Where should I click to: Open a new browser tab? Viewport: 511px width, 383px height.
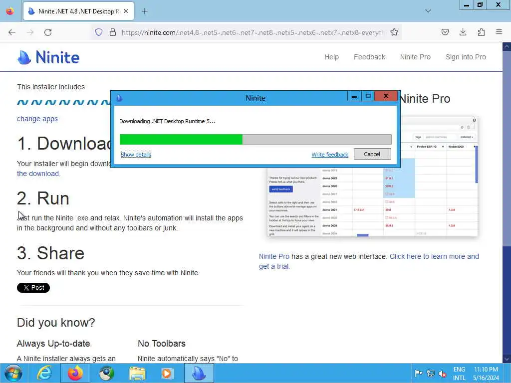[144, 11]
